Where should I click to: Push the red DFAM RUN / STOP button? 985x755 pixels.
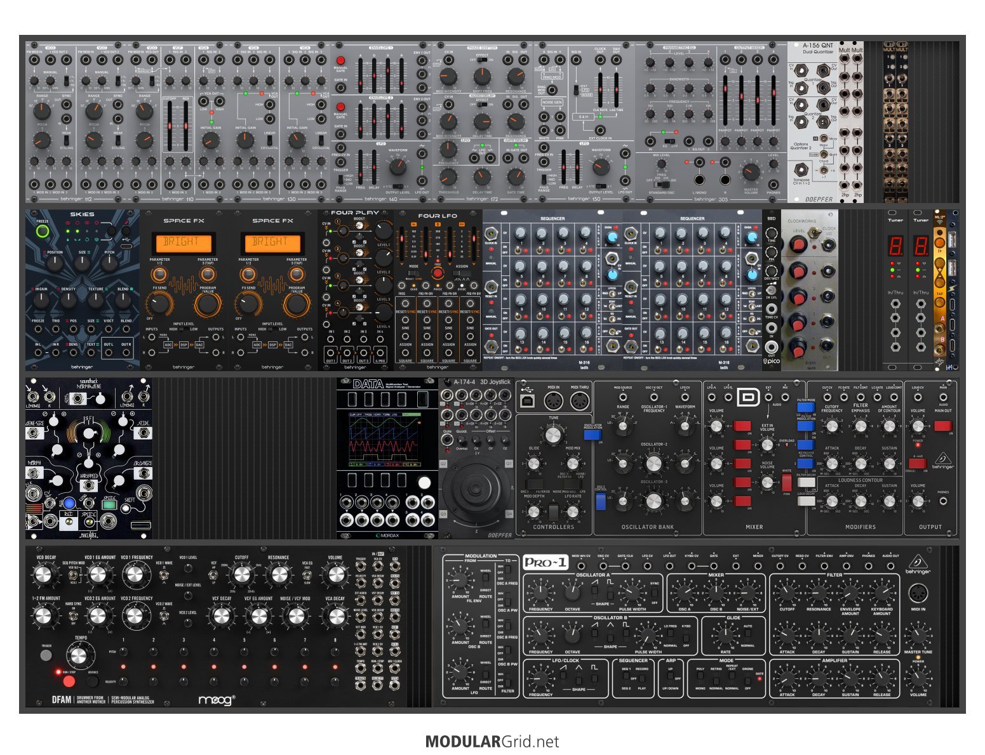point(69,681)
